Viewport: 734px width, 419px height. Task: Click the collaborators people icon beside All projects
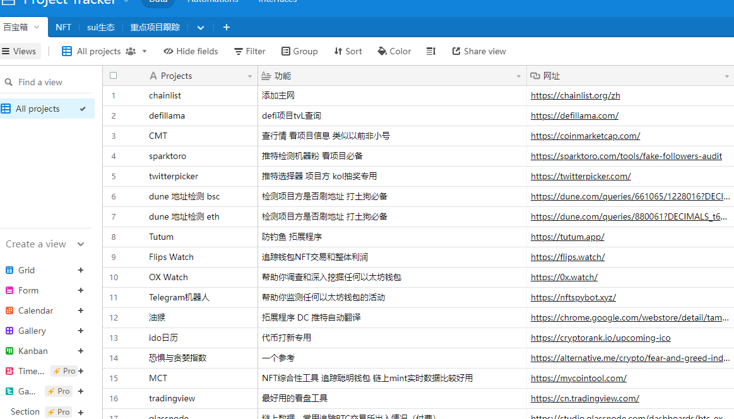point(131,51)
